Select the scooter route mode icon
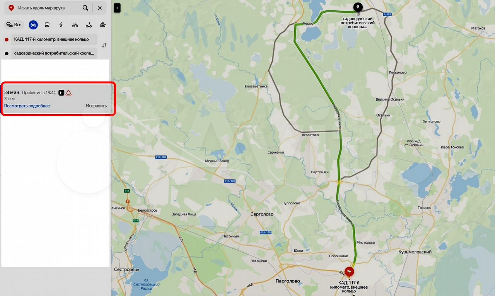Viewport: 495px width, 296px height. (x=89, y=25)
